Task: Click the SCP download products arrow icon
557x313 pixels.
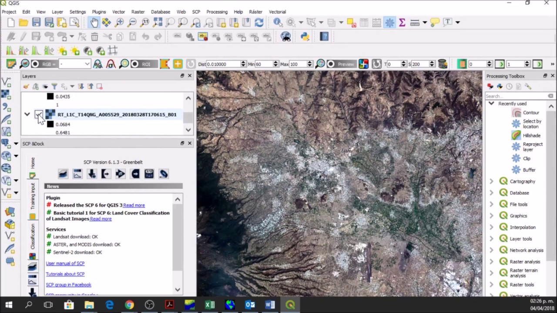Action: (91, 174)
